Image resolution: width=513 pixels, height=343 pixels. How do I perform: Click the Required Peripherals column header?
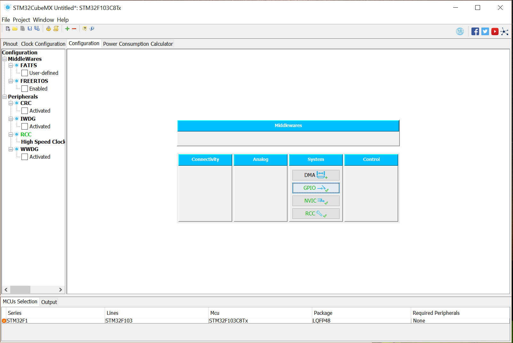click(460, 313)
